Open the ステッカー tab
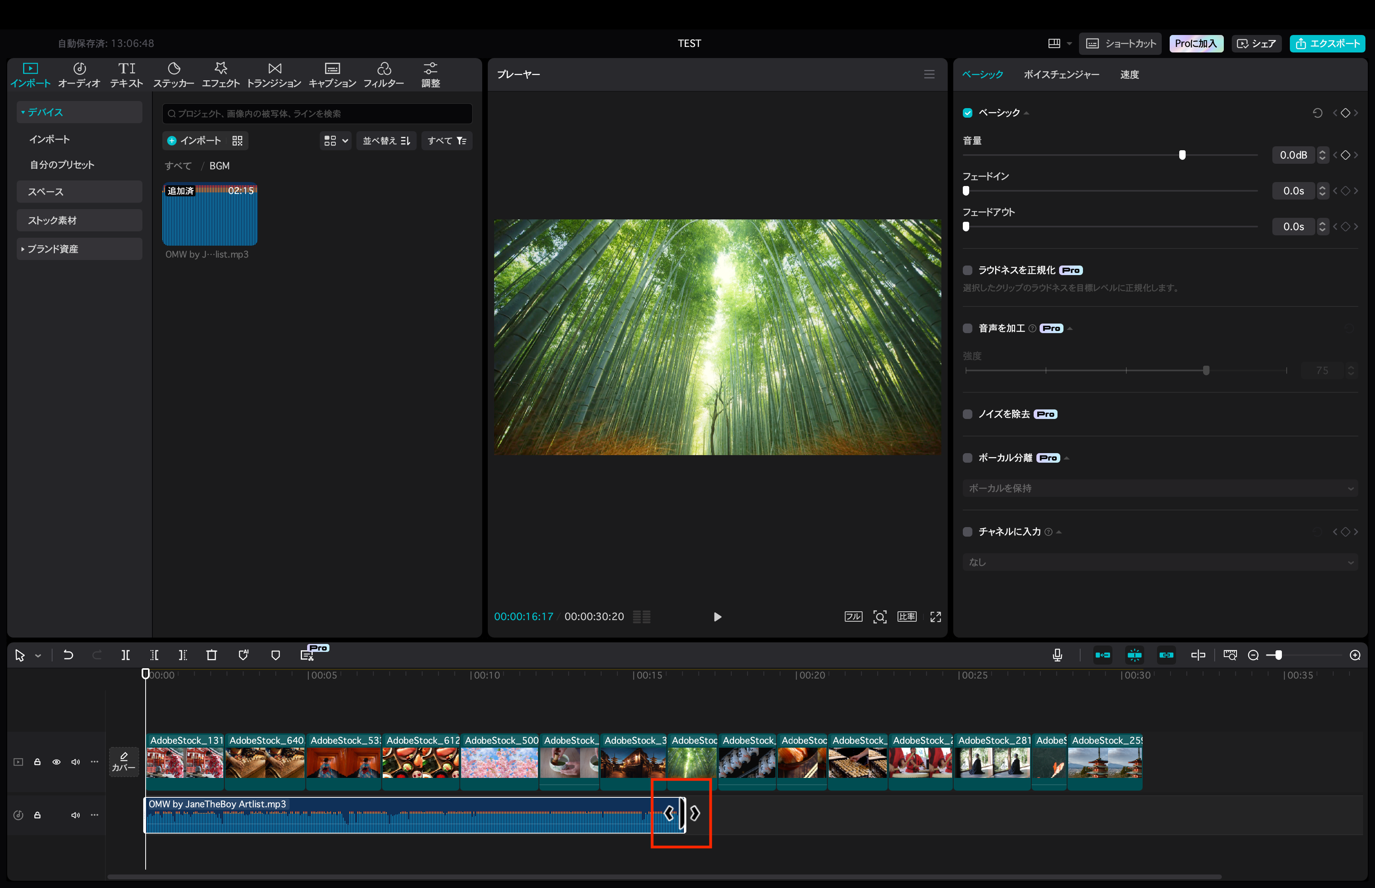This screenshot has height=888, width=1375. tap(174, 75)
